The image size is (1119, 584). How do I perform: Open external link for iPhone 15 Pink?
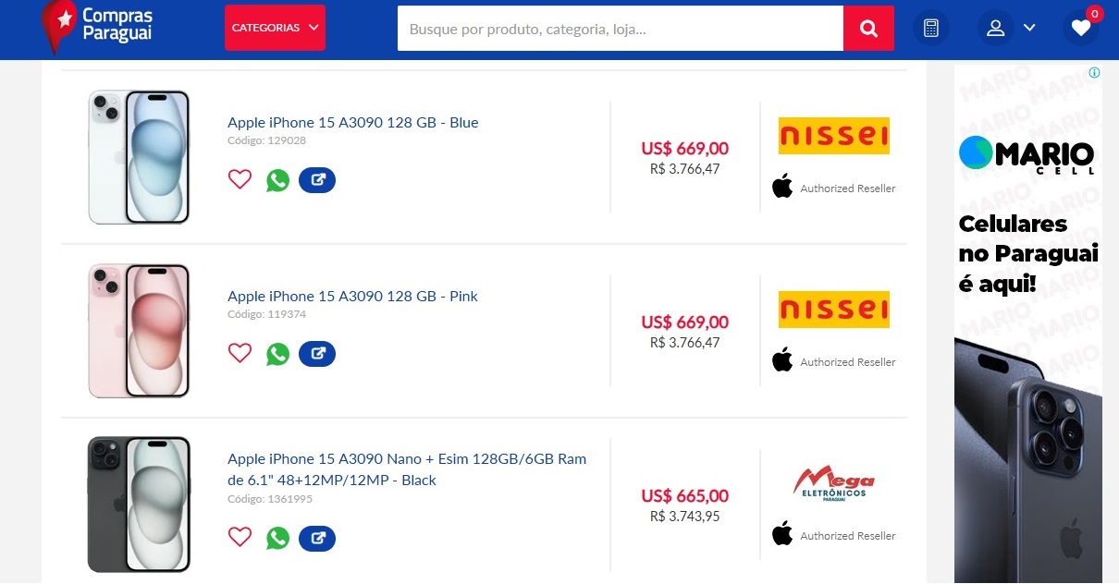317,354
